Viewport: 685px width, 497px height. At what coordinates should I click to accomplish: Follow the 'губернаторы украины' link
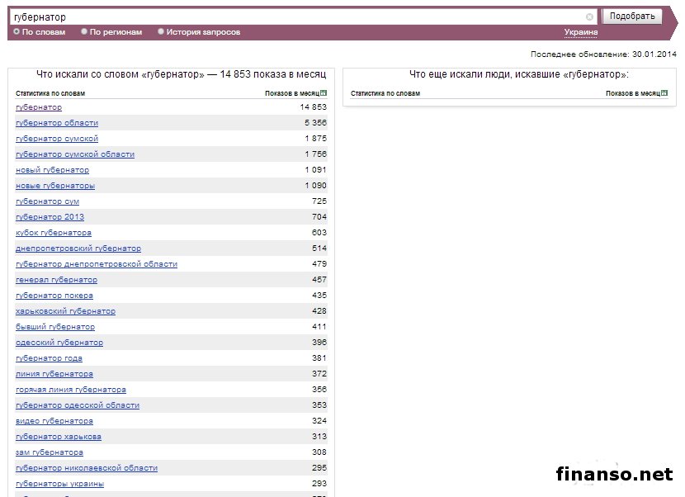pos(60,484)
